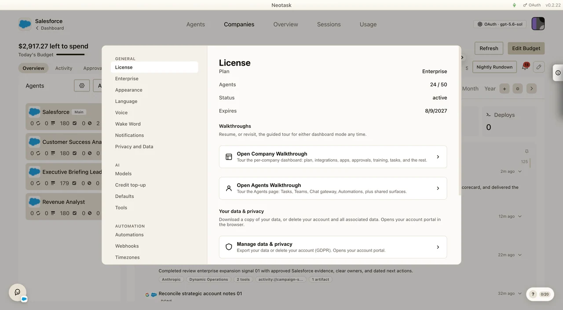Image resolution: width=563 pixels, height=310 pixels.
Task: Expand the 2m ago activity entry
Action: coord(520,171)
